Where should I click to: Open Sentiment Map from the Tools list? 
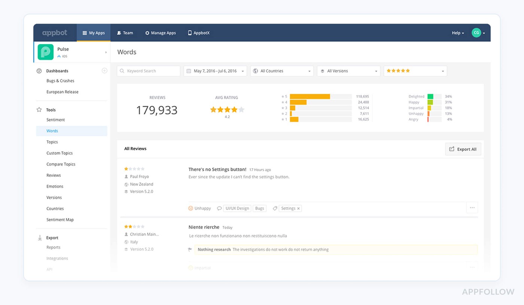pos(61,220)
